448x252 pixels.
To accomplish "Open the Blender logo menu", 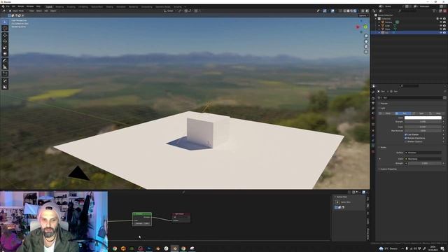I will tap(3, 6).
